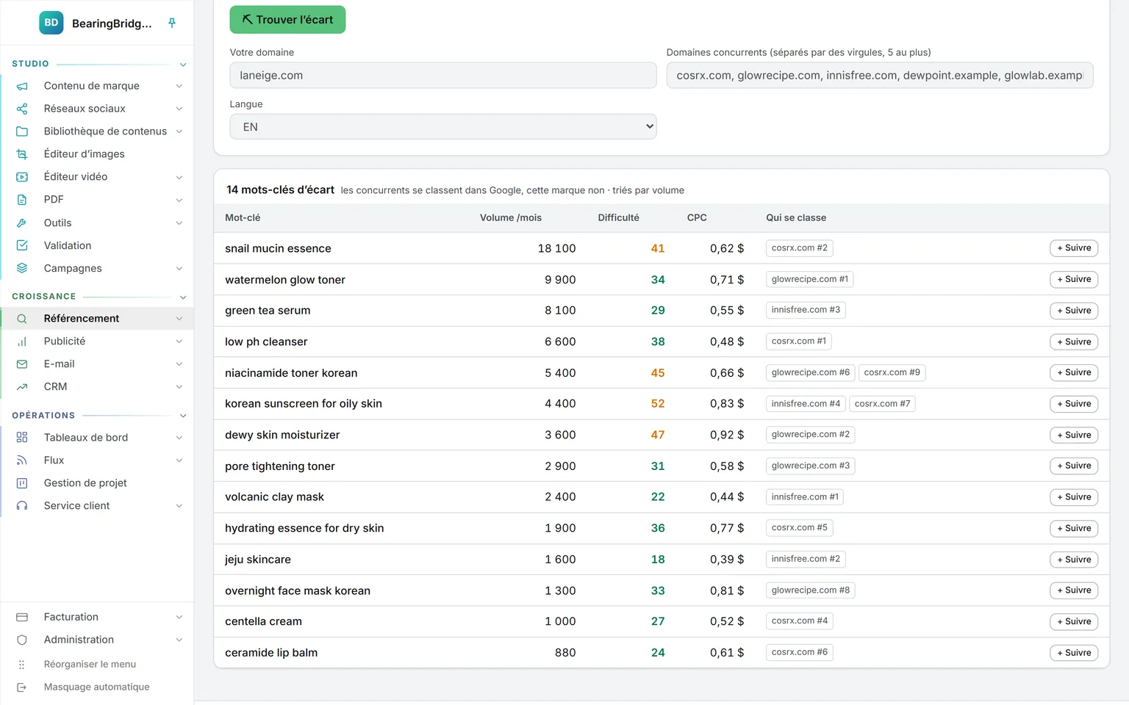Viewport: 1129px width, 705px height.
Task: Click the checkbox icon for Validation
Action: click(22, 245)
